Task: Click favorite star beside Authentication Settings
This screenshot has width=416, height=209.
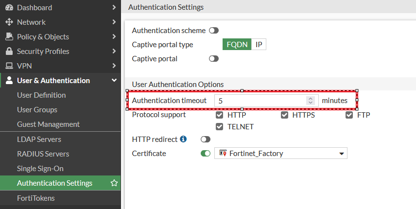Action: 114,183
